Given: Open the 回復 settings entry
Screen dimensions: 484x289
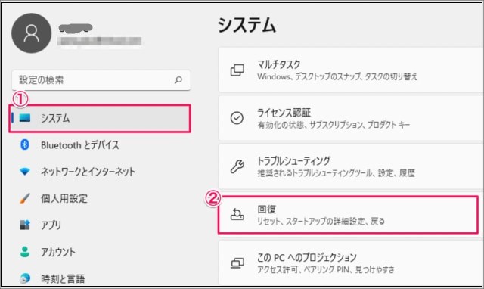Looking at the screenshot, I should point(348,215).
